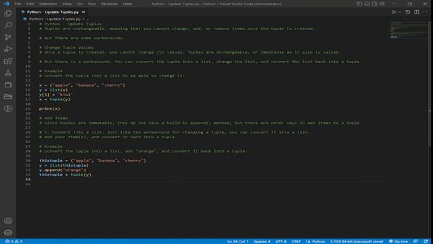Screen dimensions: 433x244
Task: Open editor More Actions ellipsis
Action: [426, 12]
